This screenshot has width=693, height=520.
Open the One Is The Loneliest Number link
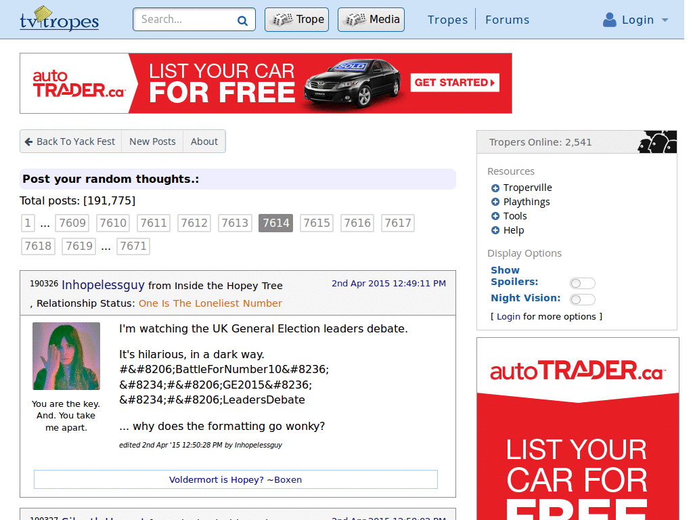coord(212,303)
